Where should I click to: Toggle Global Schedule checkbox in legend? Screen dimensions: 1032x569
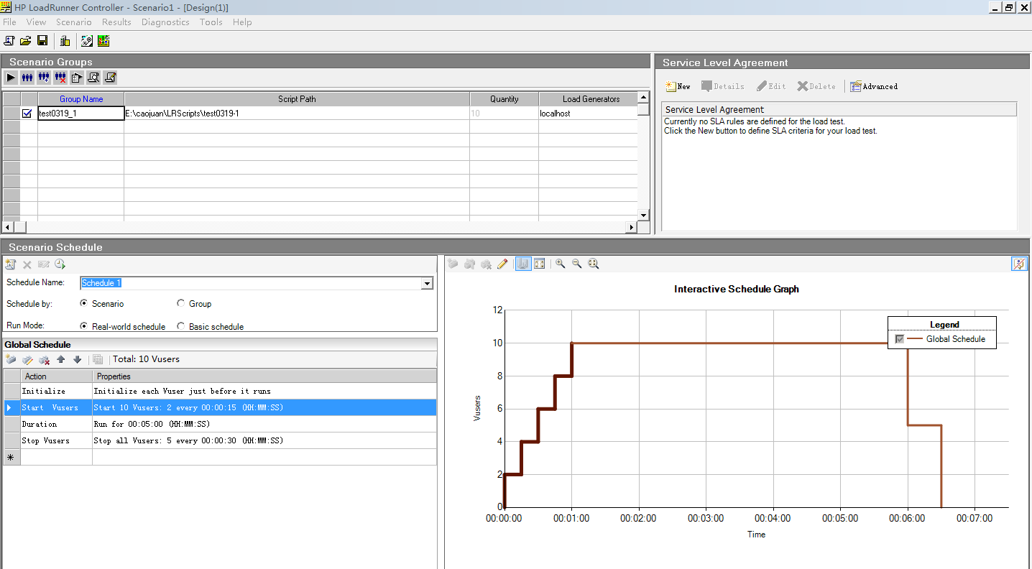[x=900, y=339]
